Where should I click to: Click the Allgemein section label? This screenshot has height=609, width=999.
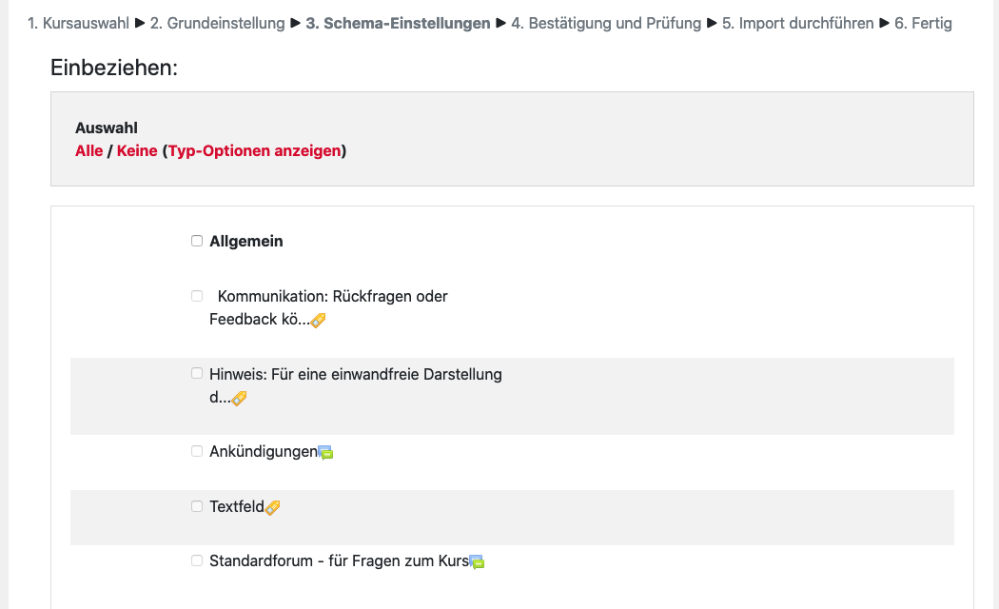point(246,241)
